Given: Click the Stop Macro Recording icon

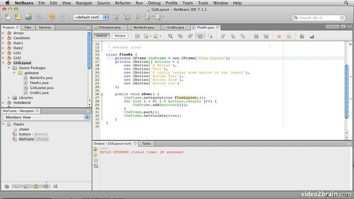Looking at the screenshot, I should 289,36.
